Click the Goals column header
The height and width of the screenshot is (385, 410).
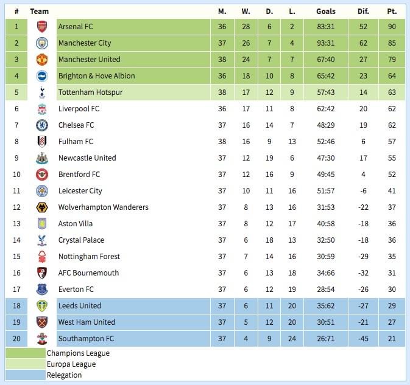pyautogui.click(x=326, y=12)
